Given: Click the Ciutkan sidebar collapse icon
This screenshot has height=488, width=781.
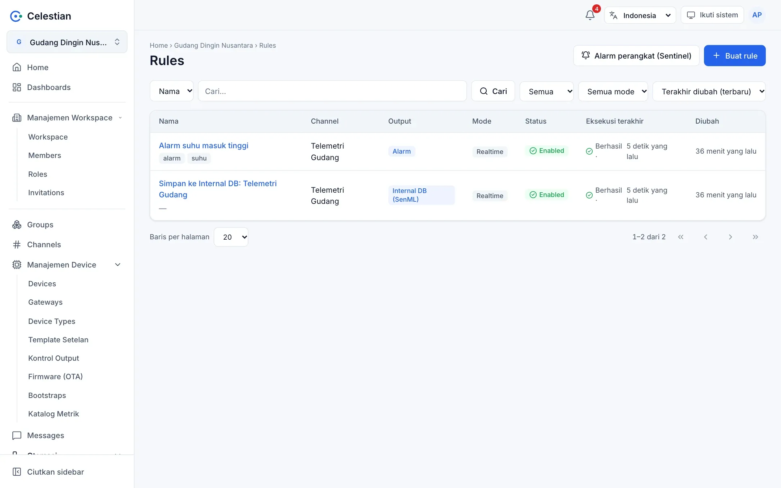Looking at the screenshot, I should tap(17, 472).
